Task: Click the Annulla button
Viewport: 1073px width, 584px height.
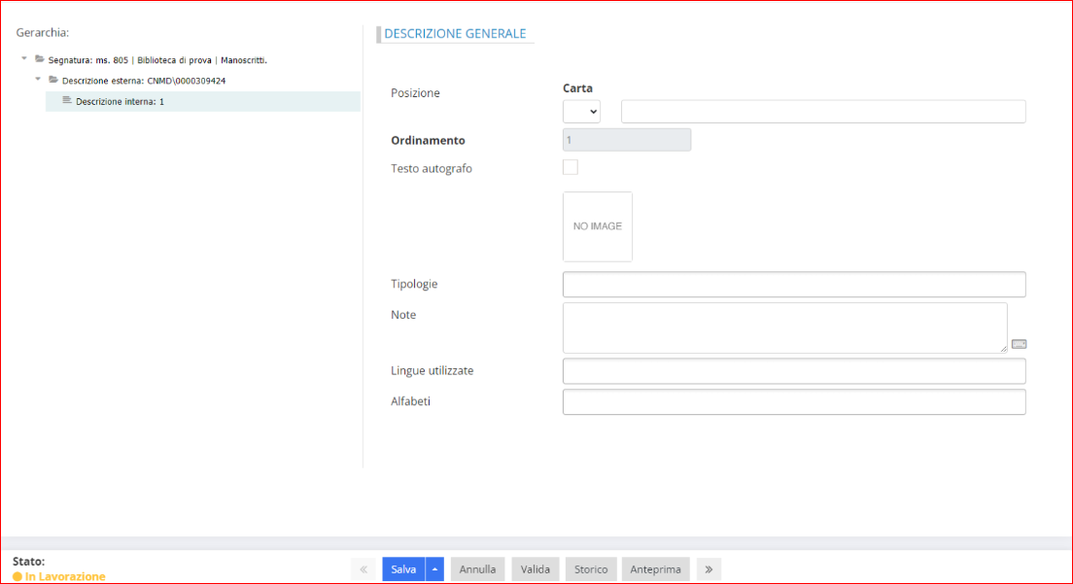Action: [x=477, y=569]
